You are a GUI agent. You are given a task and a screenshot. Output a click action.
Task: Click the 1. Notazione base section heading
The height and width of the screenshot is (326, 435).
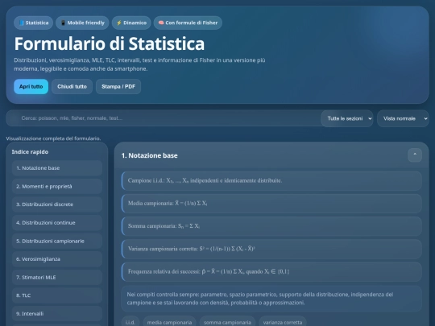(x=150, y=155)
